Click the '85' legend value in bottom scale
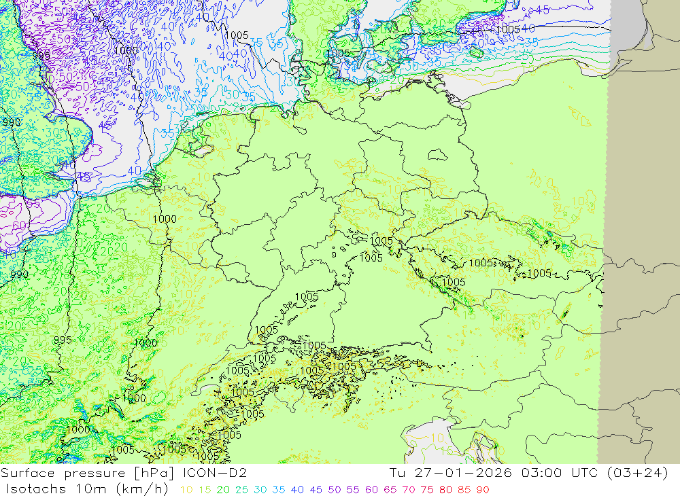Screen dimensions: 680x498 (x=464, y=491)
